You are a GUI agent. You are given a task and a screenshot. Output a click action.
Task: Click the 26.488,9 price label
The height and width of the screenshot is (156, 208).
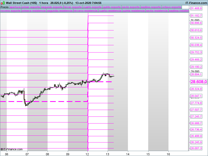tap(196, 136)
